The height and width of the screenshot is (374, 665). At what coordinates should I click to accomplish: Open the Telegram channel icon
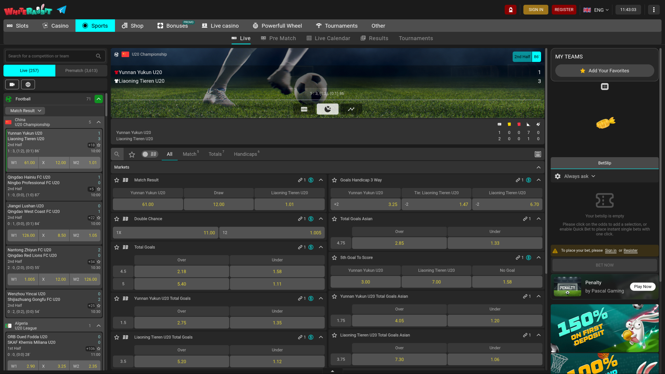click(62, 10)
